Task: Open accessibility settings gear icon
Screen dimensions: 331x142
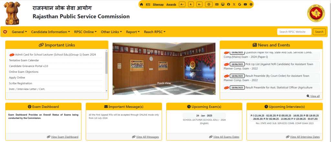Action: [209, 5]
